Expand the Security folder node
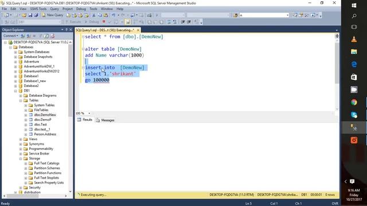The image size is (367, 206). 21,188
